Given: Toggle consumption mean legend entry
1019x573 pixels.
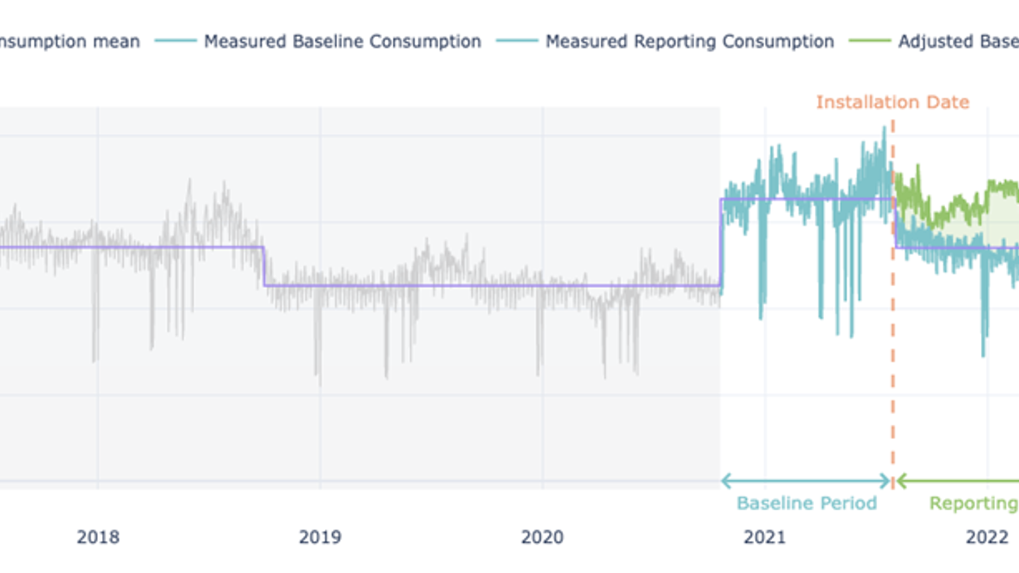Looking at the screenshot, I should [x=70, y=41].
